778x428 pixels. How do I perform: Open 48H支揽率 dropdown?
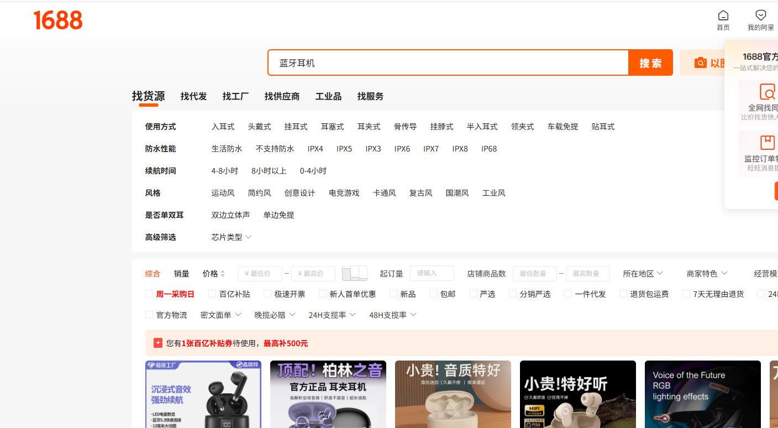(x=393, y=315)
